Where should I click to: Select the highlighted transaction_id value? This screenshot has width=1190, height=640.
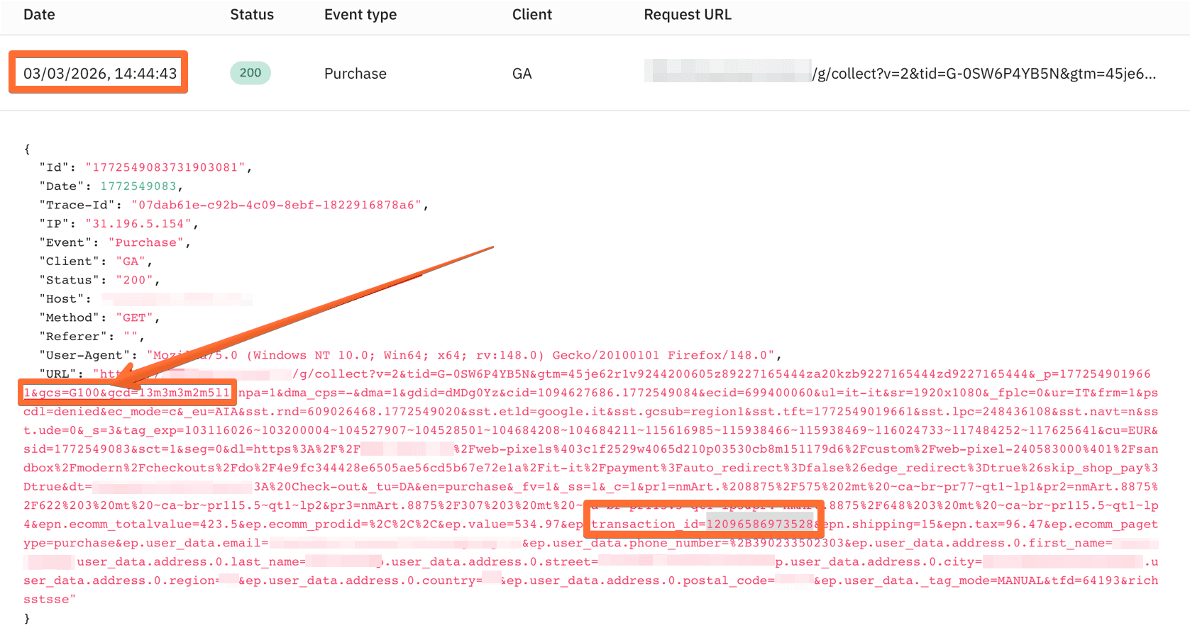[759, 524]
